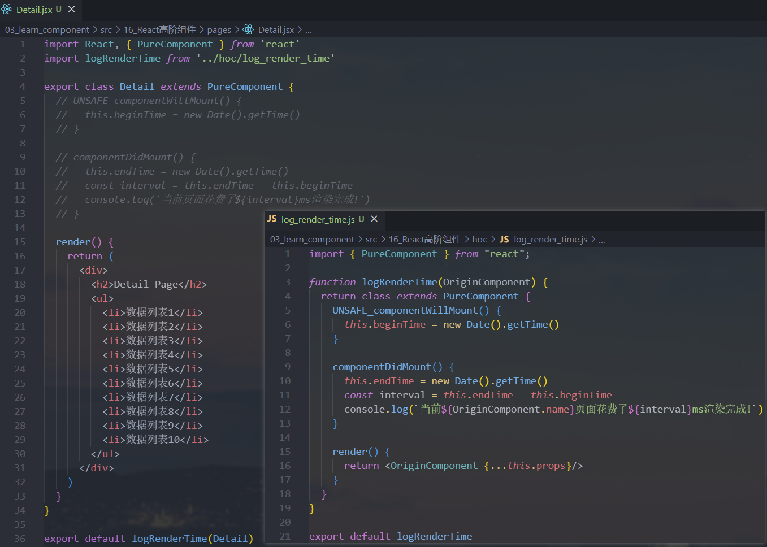Click line number 15 in Detail.jsx gutter
This screenshot has height=547, width=767.
tap(20, 242)
